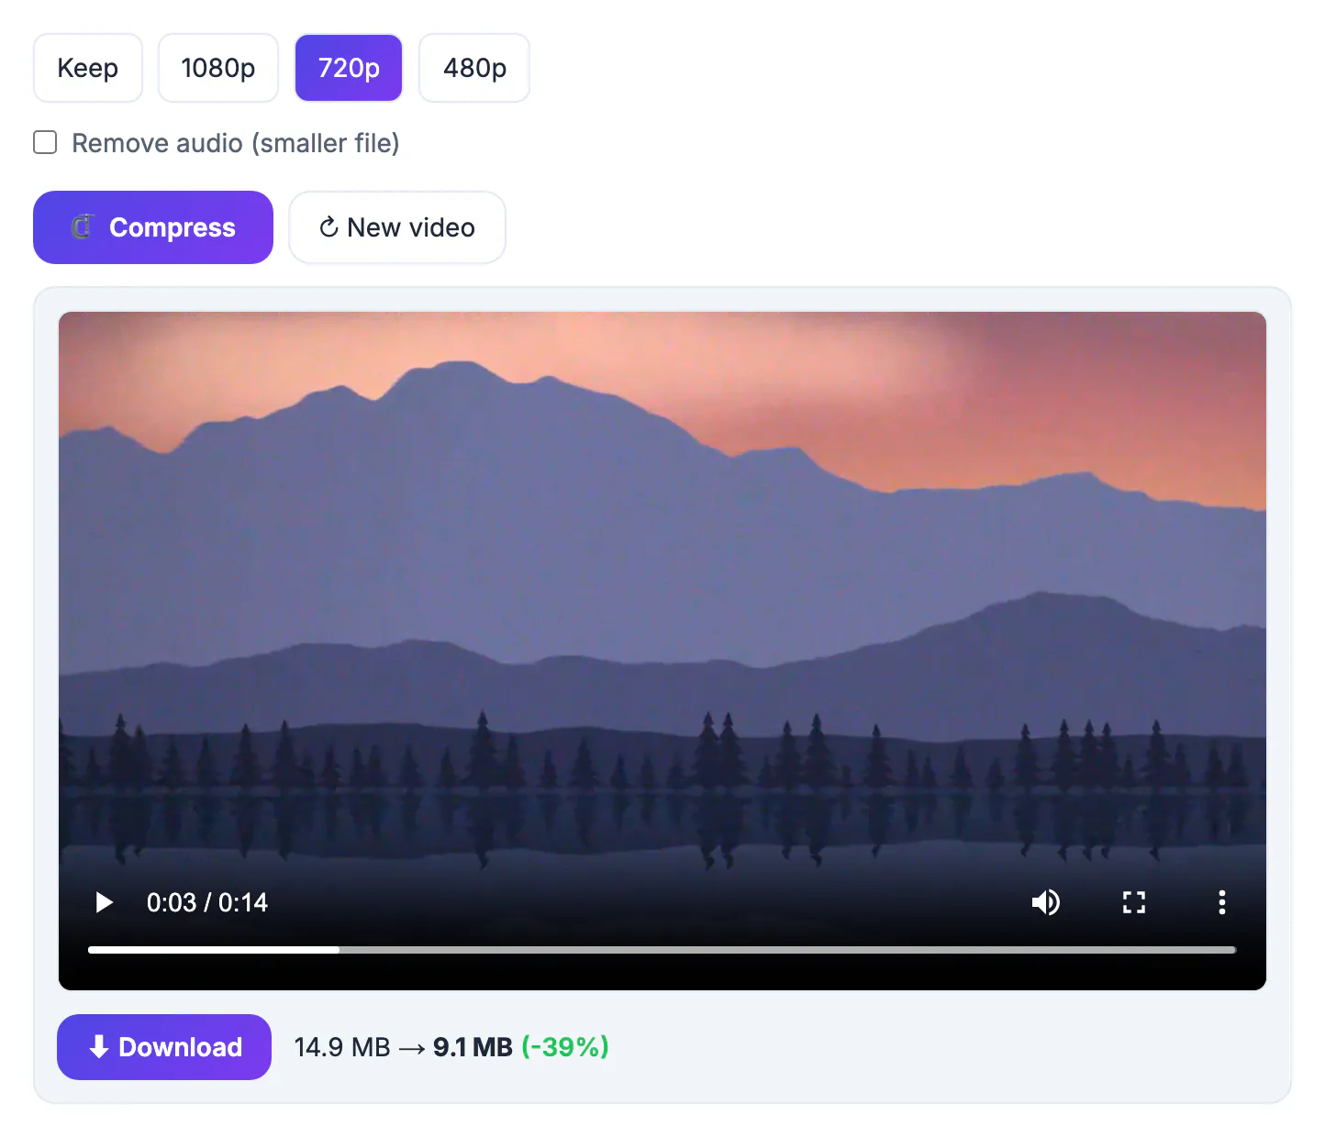Play the video preview
Image resolution: width=1325 pixels, height=1137 pixels.
click(x=105, y=902)
